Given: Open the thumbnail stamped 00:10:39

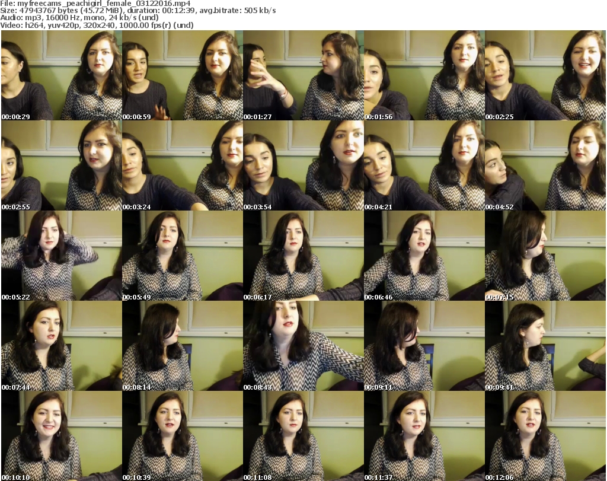Looking at the screenshot, I should click(x=183, y=436).
